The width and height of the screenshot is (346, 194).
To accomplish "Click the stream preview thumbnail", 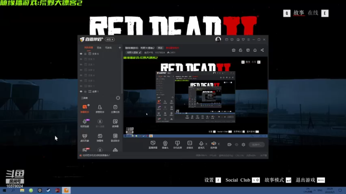I will point(195,97).
